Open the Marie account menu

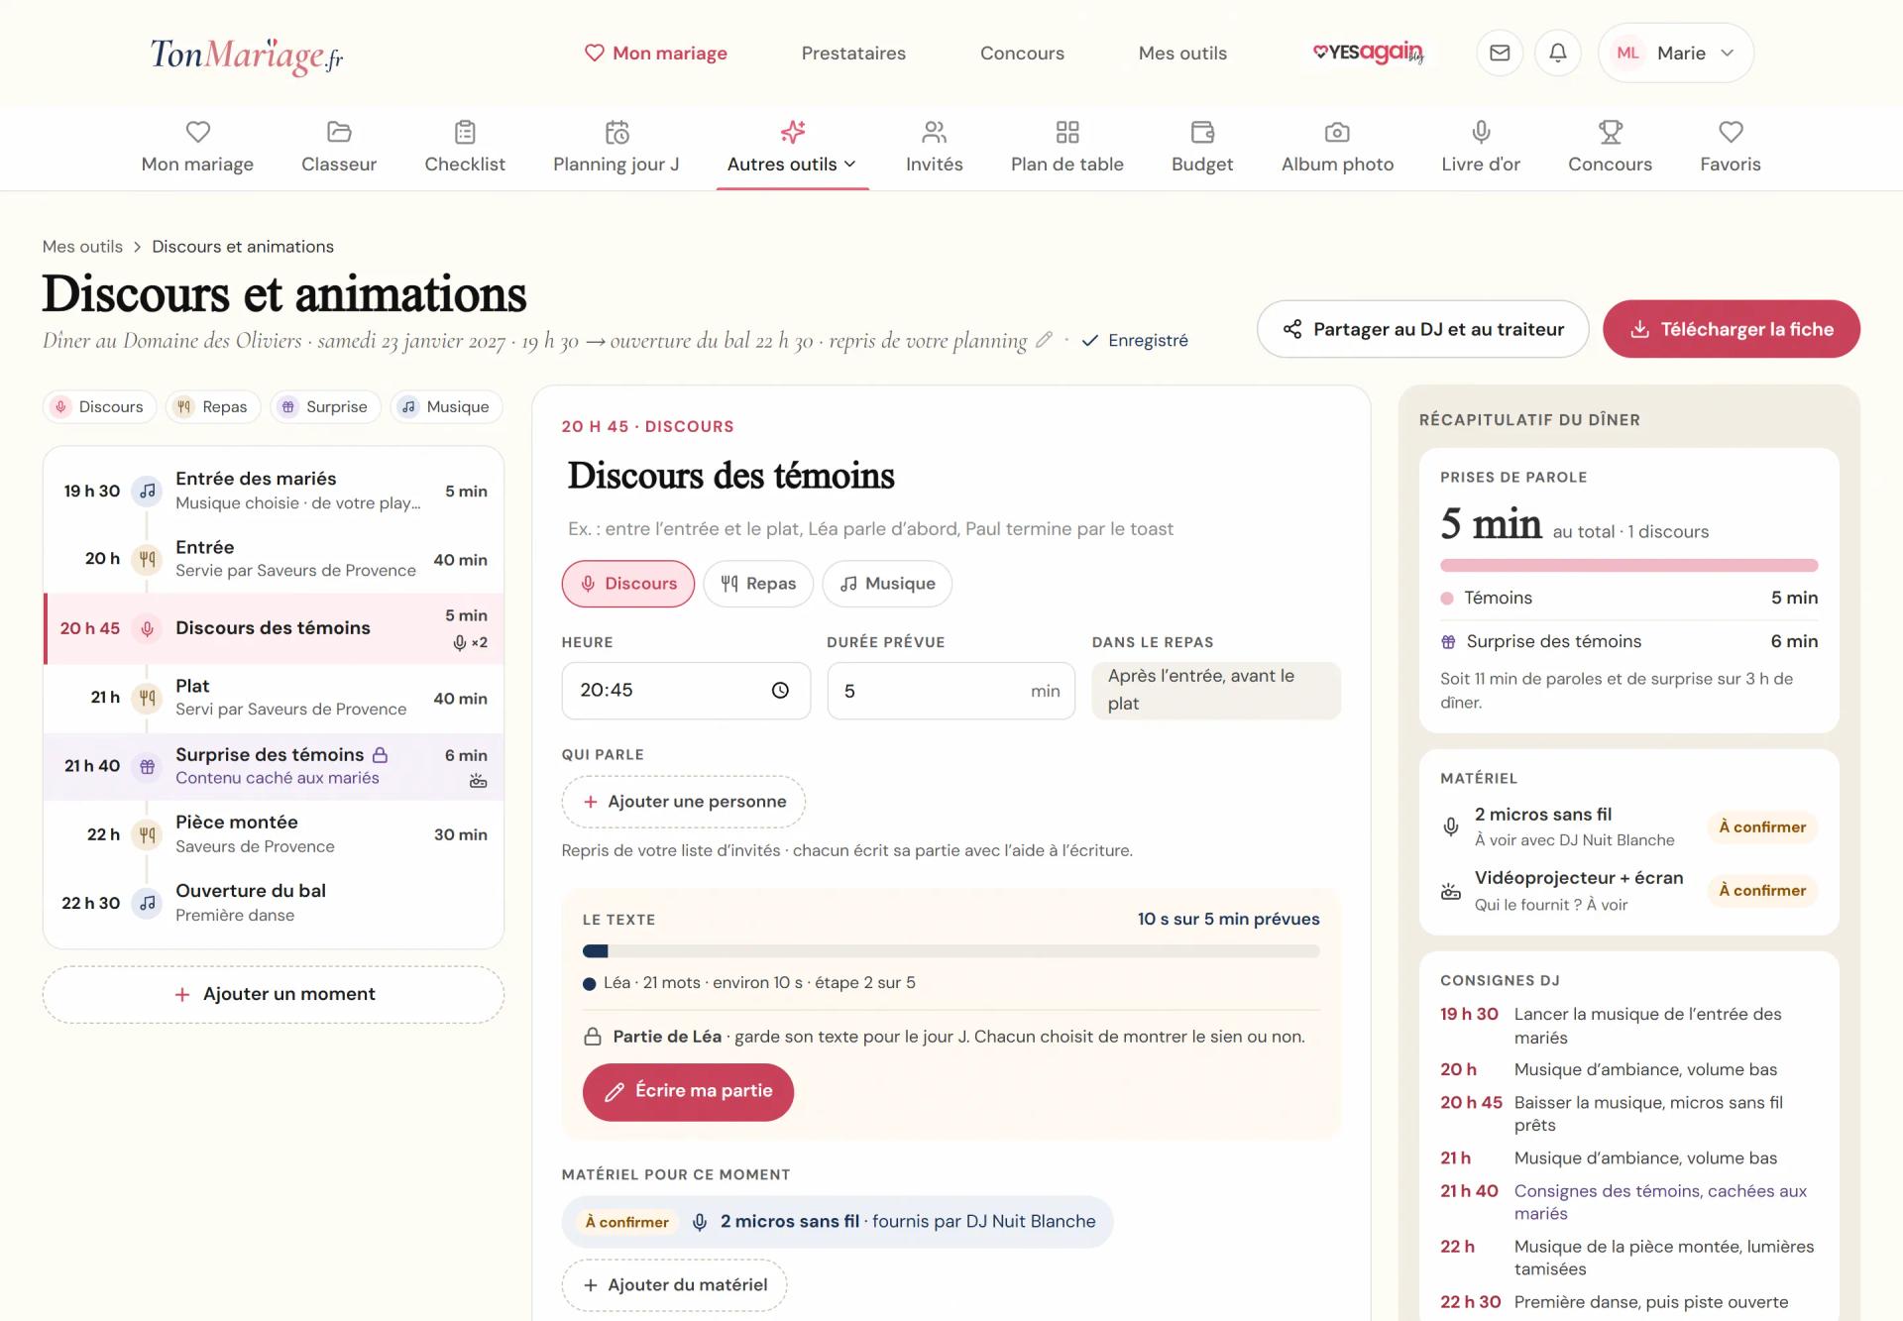point(1675,53)
